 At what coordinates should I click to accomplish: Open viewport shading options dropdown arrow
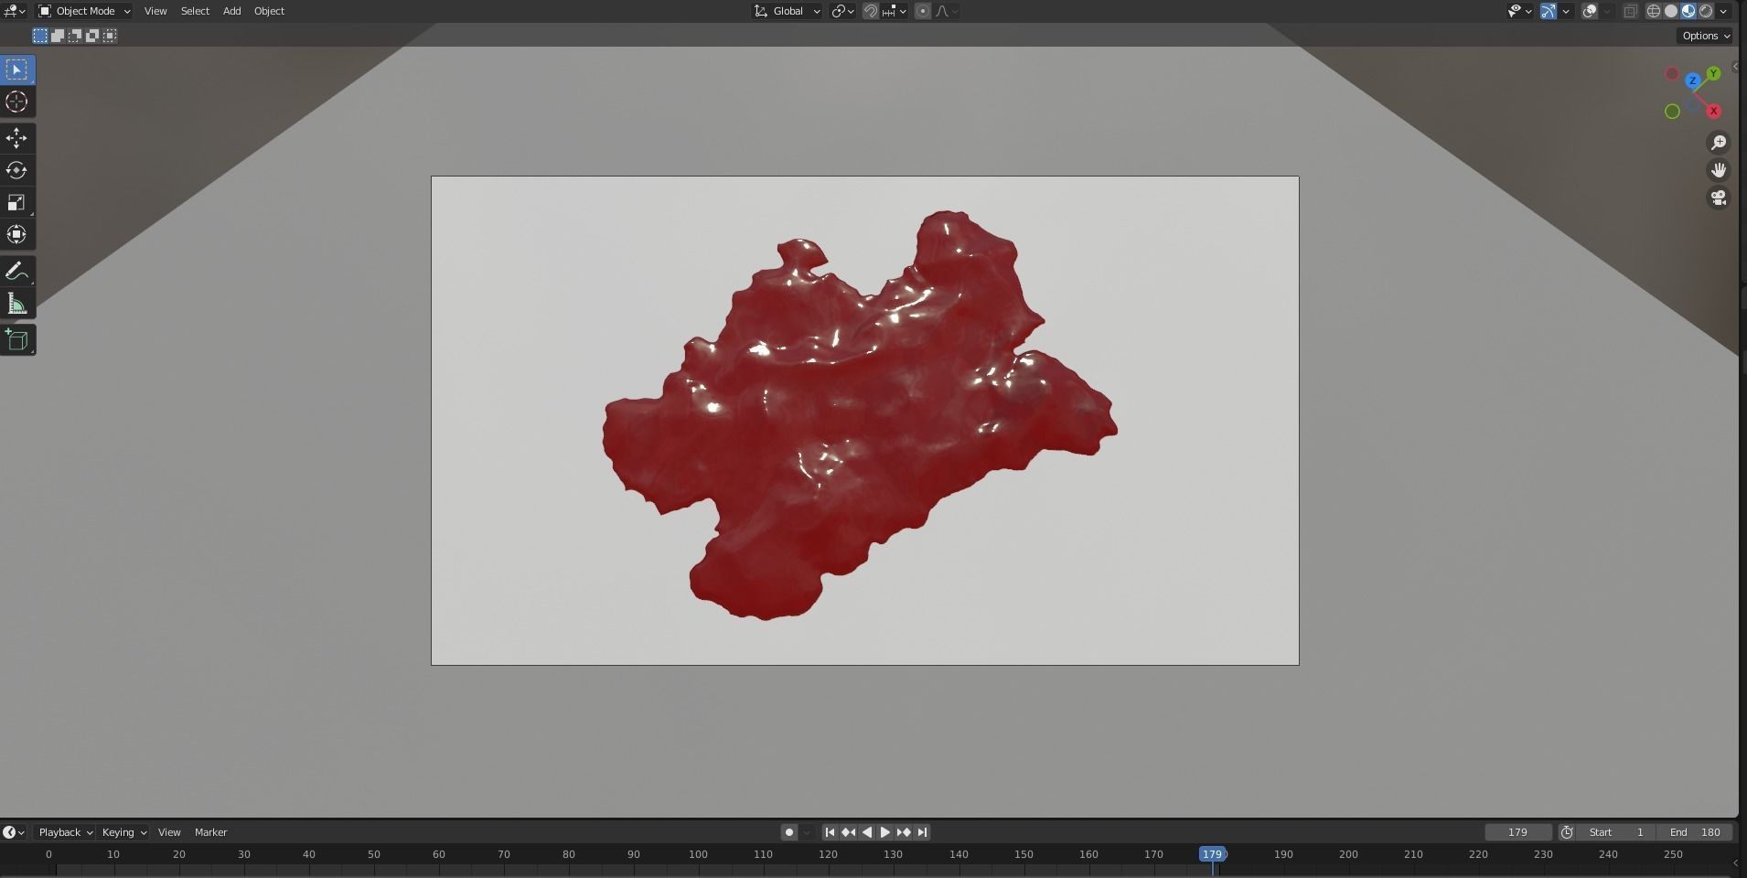[x=1723, y=11]
